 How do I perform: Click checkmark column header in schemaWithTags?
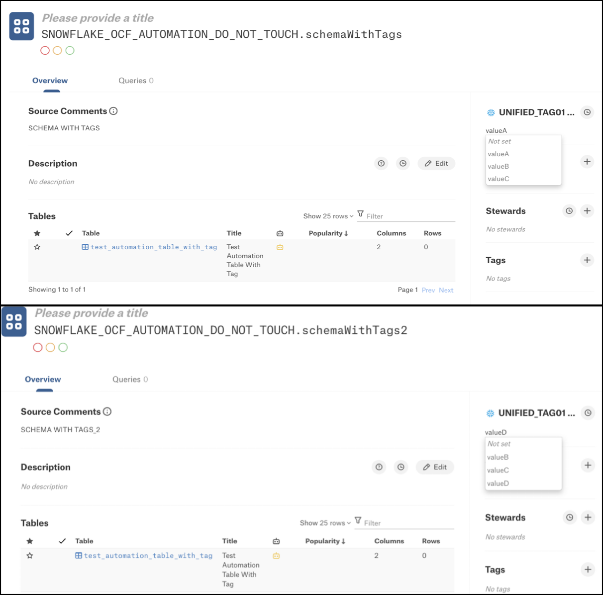pos(69,233)
